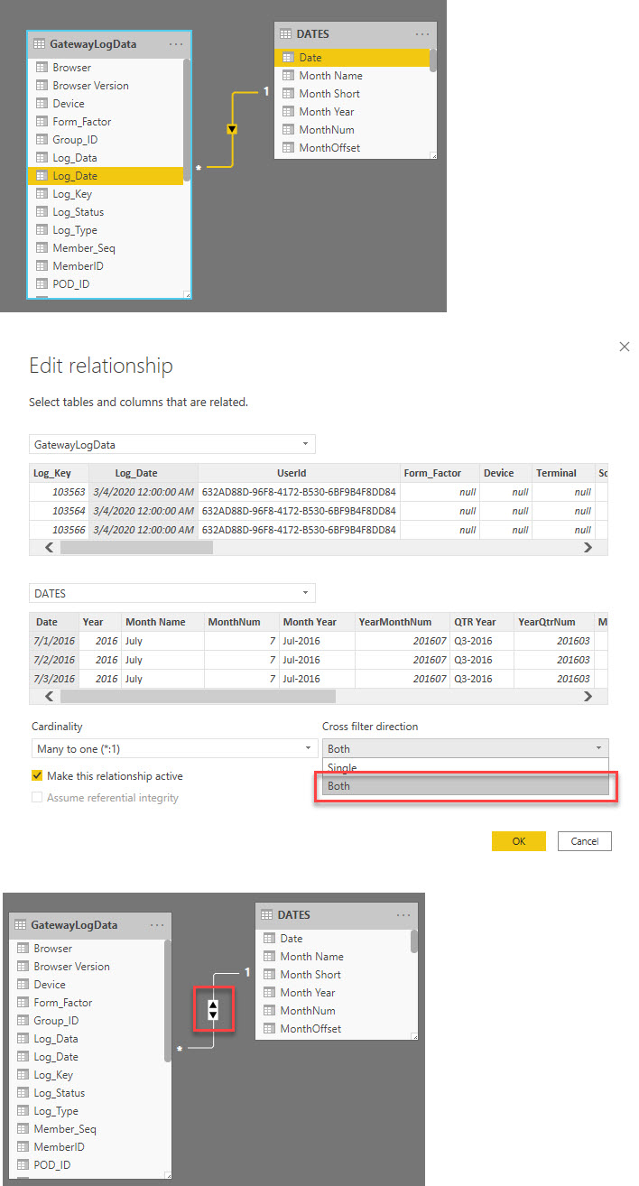Click the horizontal scrollbar thumb under DATES preview

(198, 697)
